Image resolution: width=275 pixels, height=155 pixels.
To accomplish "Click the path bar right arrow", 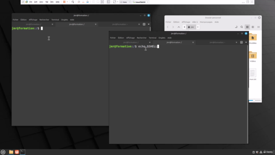I will [x=198, y=27].
